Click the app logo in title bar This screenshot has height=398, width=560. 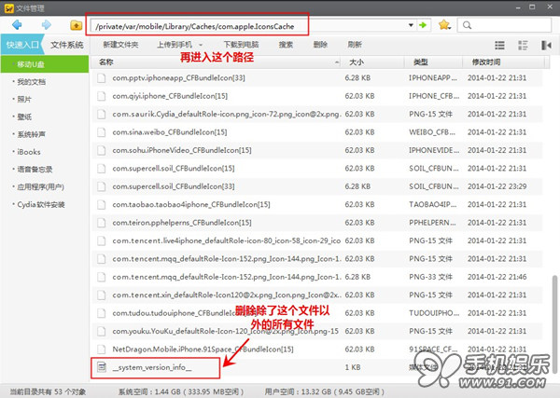9,7
